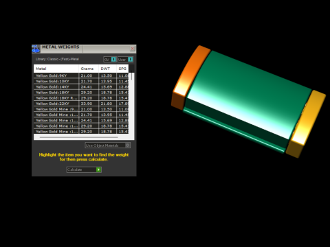330x247 pixels.
Task: Click grams value 33.90
Action: point(87,104)
